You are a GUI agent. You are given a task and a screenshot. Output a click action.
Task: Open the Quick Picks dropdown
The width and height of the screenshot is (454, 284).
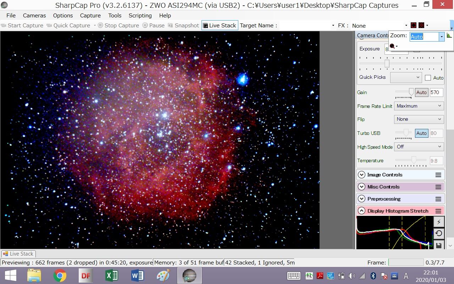406,77
